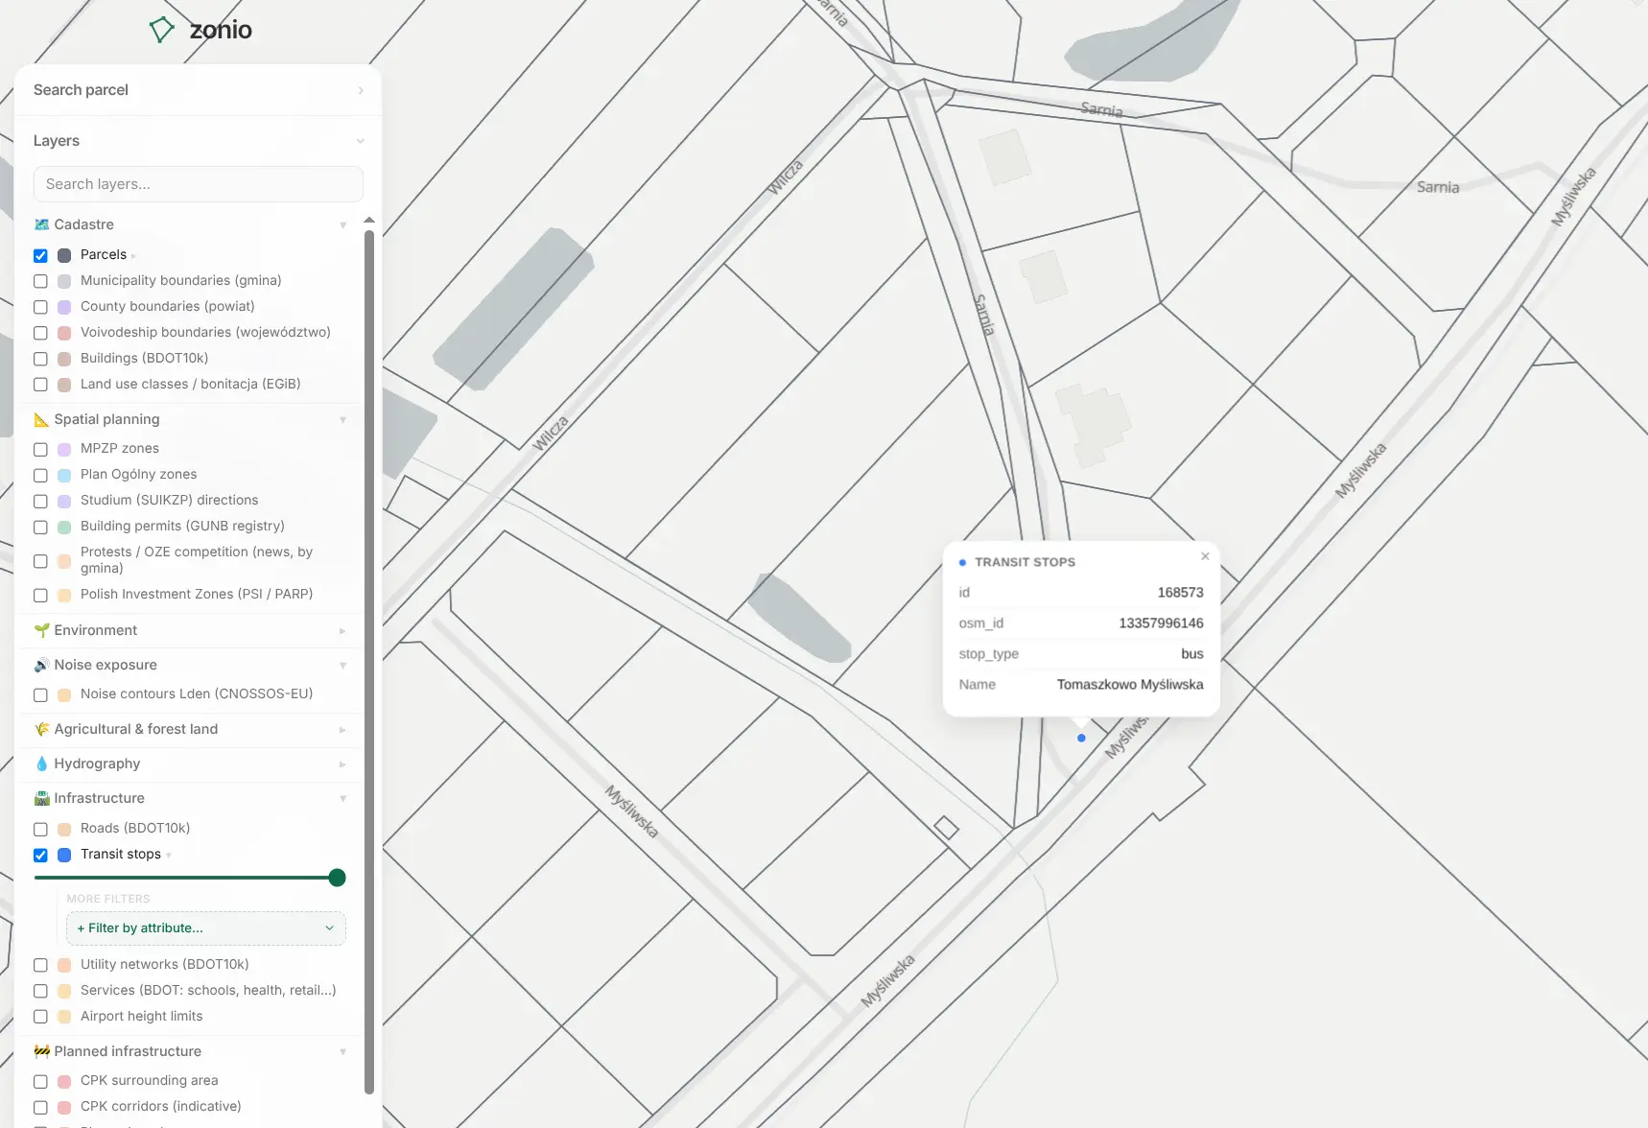Click Building permits (GUNB registry) label
Screen dimensions: 1648x1128
[182, 526]
